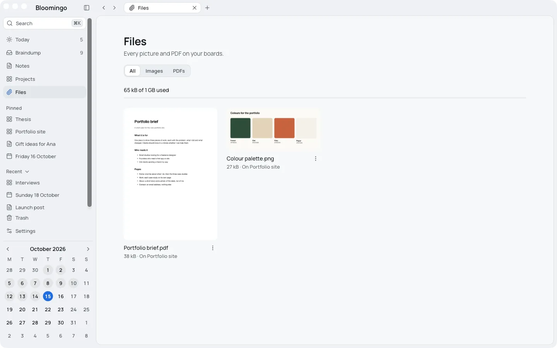Open more options for Colour palette.png
This screenshot has height=348, width=557.
[316, 159]
